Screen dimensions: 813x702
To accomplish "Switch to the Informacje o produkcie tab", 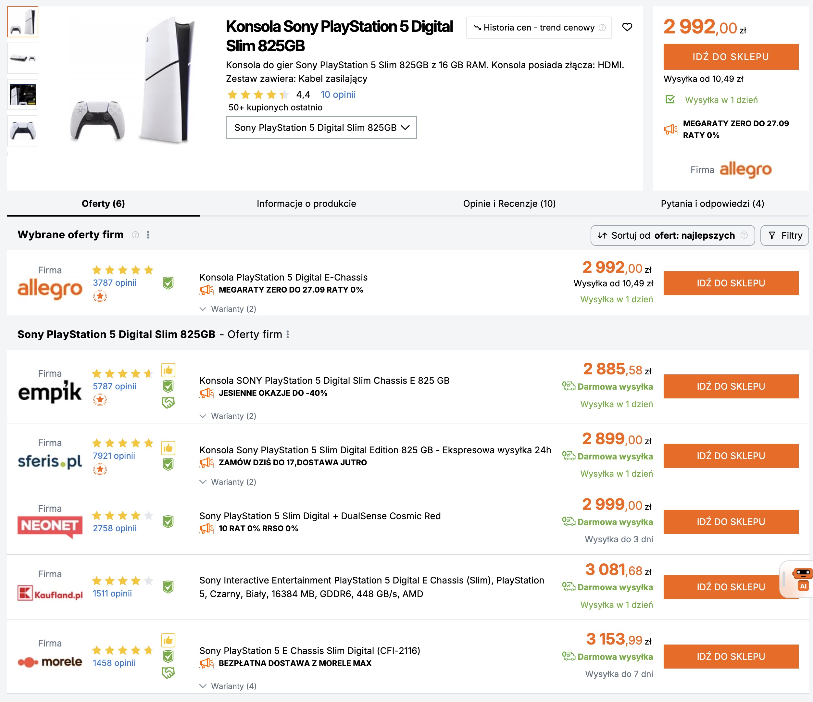I will coord(306,204).
